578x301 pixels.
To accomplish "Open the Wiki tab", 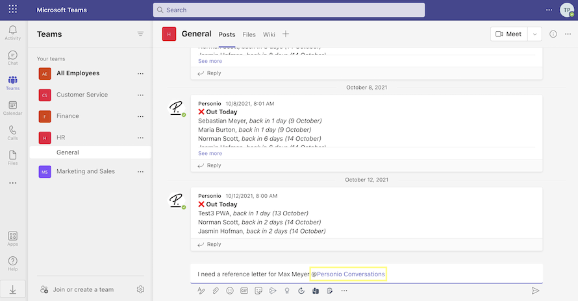I will tap(269, 34).
